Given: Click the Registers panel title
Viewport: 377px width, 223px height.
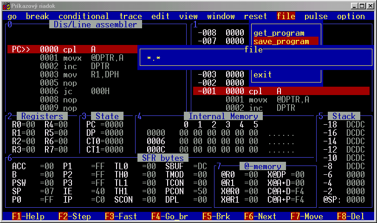Looking at the screenshot, I should click(42, 116).
